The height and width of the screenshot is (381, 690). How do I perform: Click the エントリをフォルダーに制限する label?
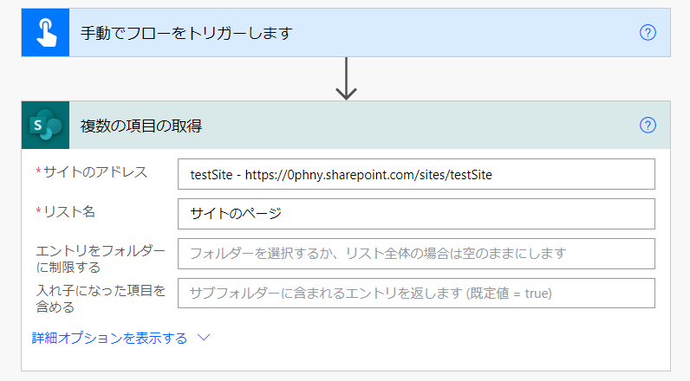(101, 259)
